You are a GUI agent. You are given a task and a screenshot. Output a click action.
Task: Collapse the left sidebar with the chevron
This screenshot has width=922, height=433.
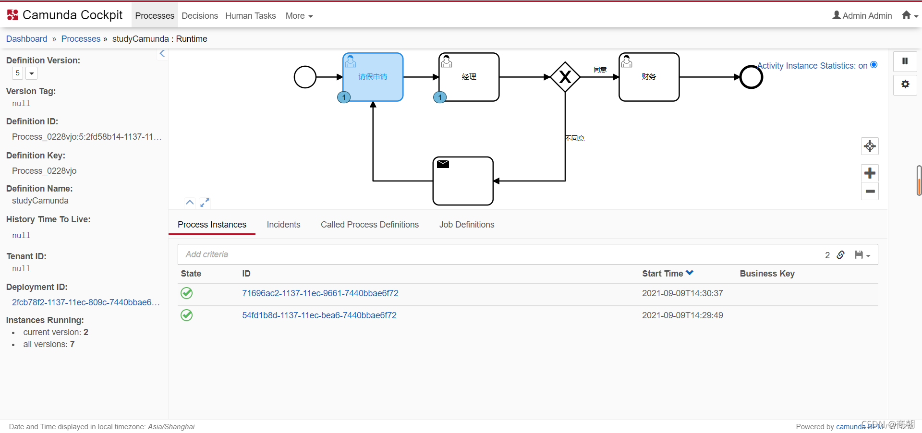coord(162,54)
